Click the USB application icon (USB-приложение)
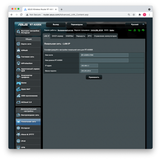The height and width of the screenshot is (160, 161). tap(18, 96)
